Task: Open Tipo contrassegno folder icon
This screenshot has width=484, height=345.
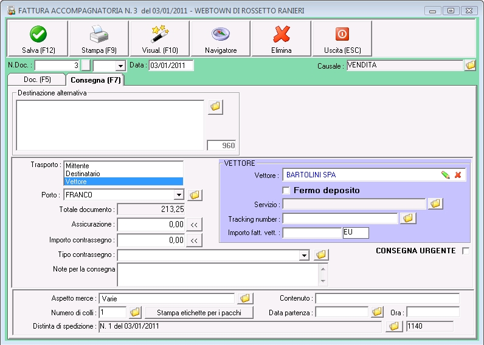Action: [x=321, y=254]
